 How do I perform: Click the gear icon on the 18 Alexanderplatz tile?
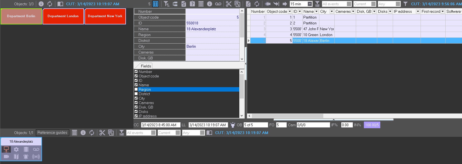point(16,149)
